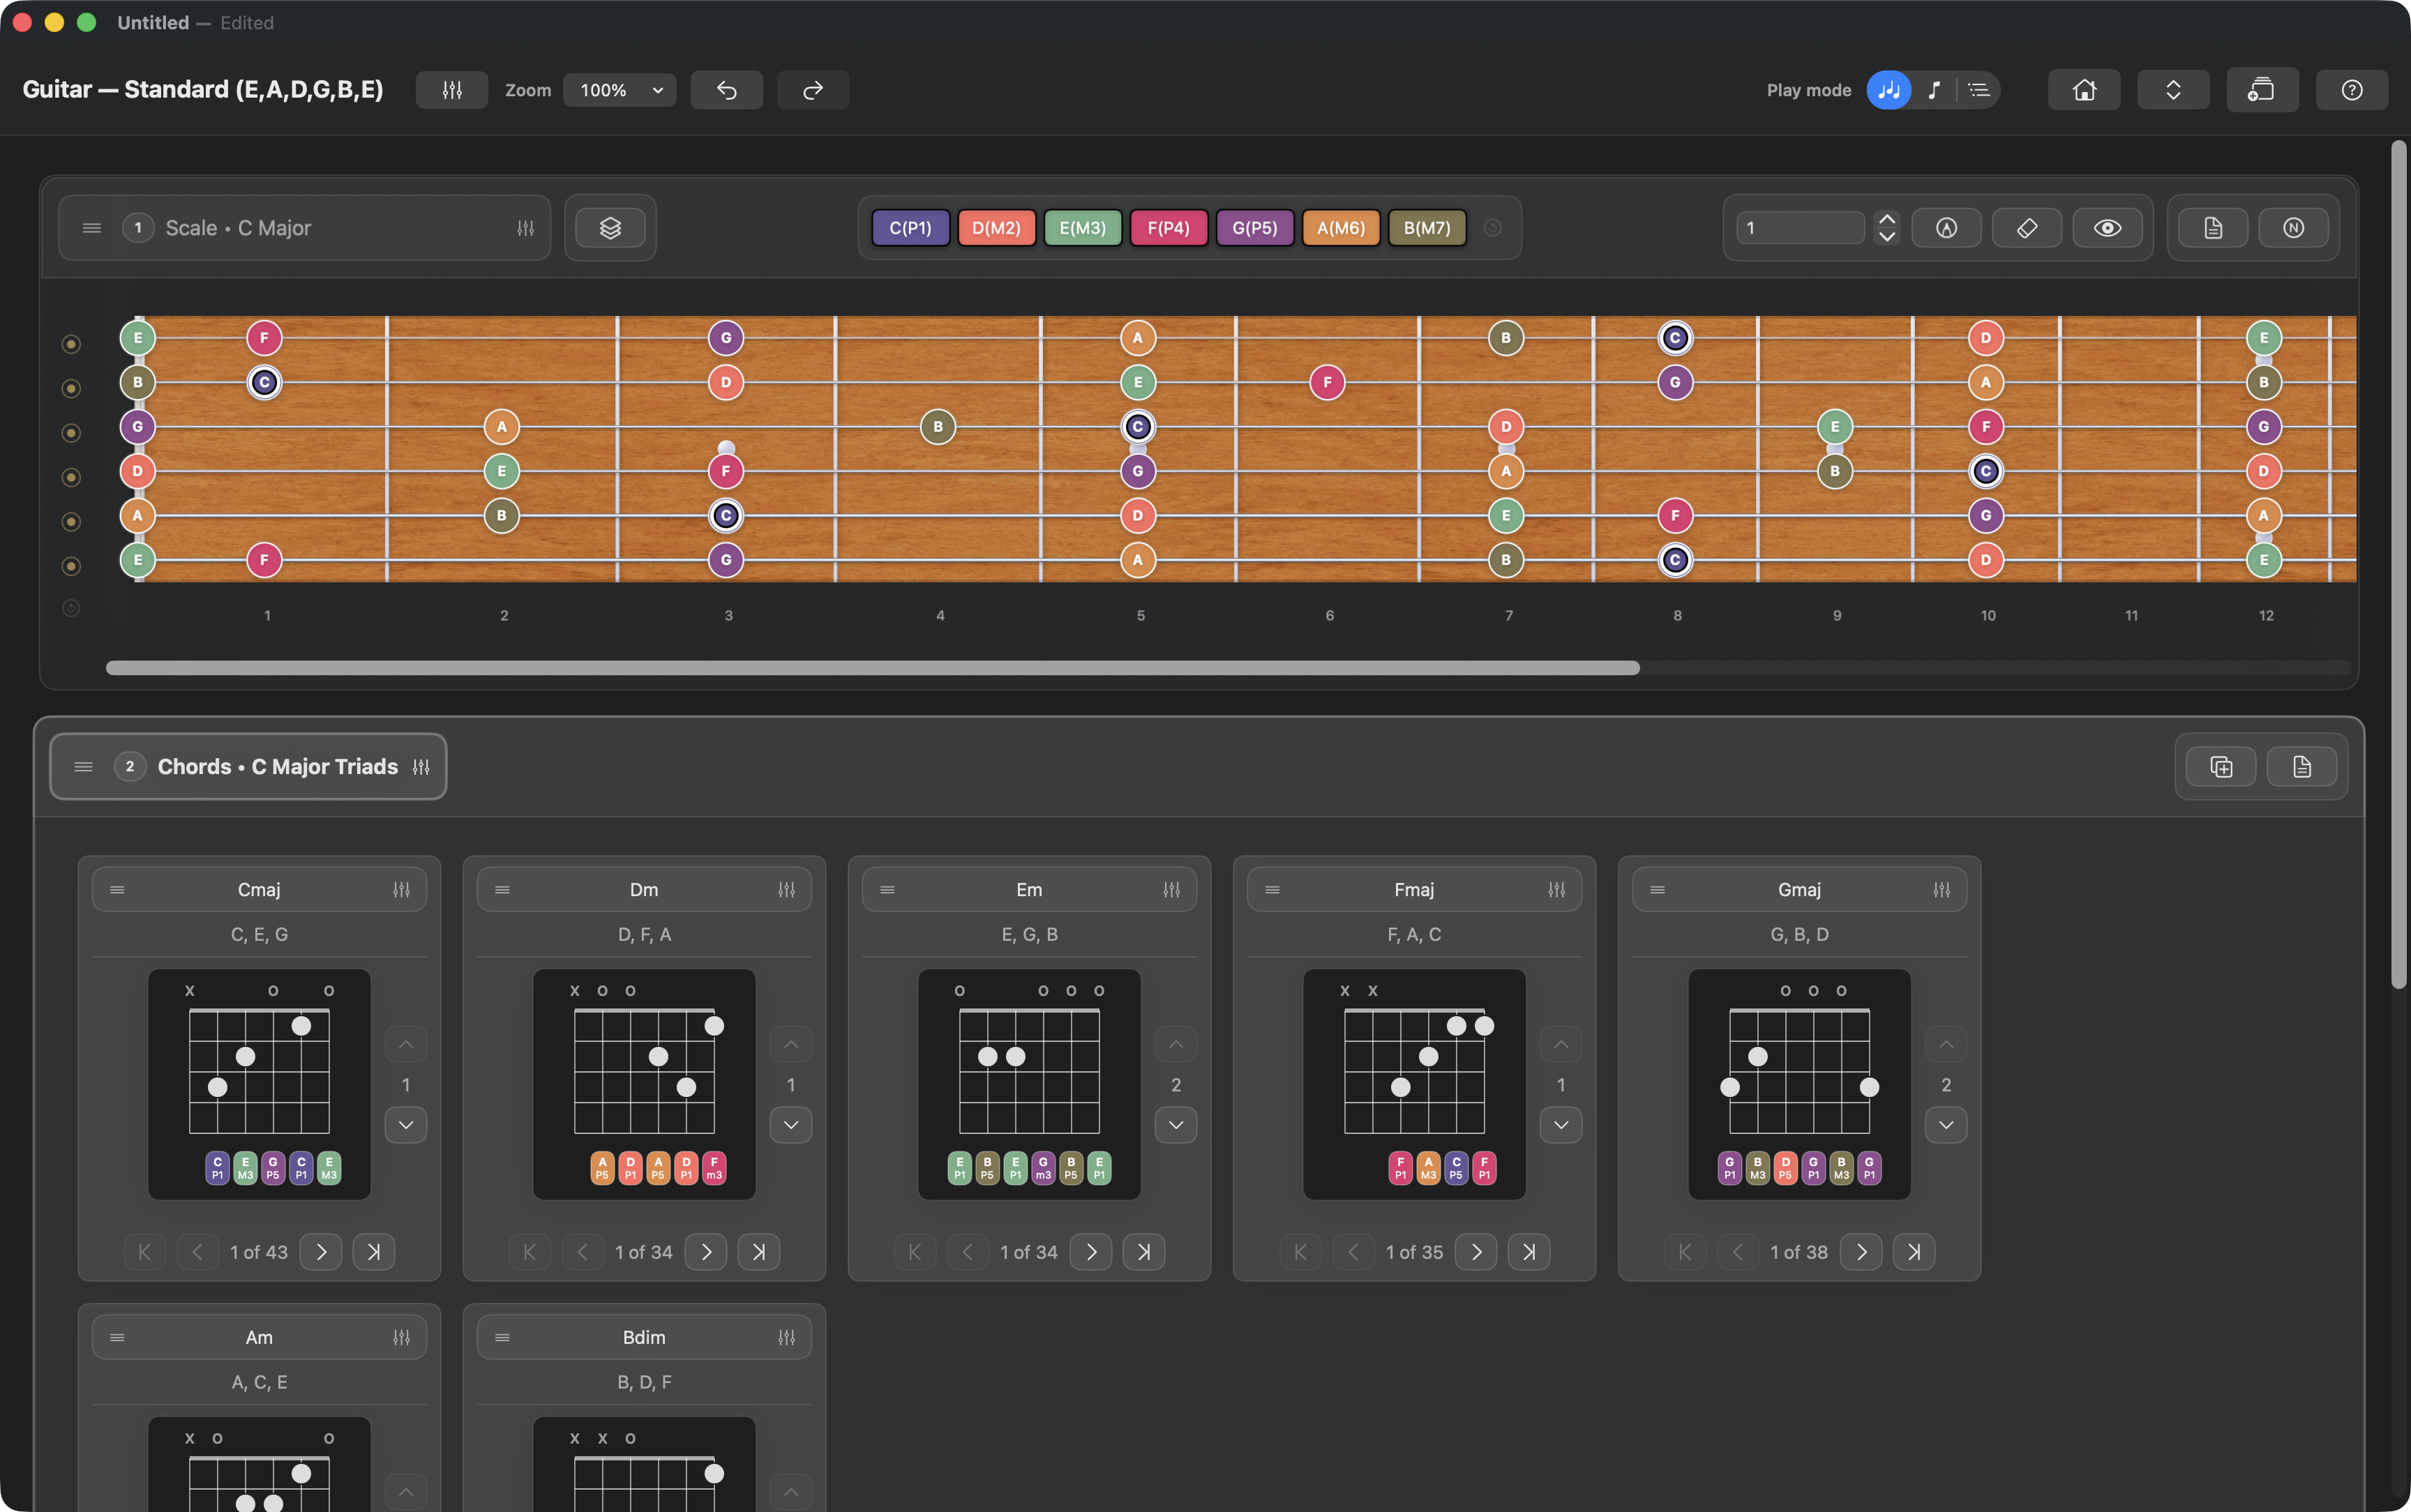Toggle the eye visibility for Scale fretboard

click(x=2107, y=228)
